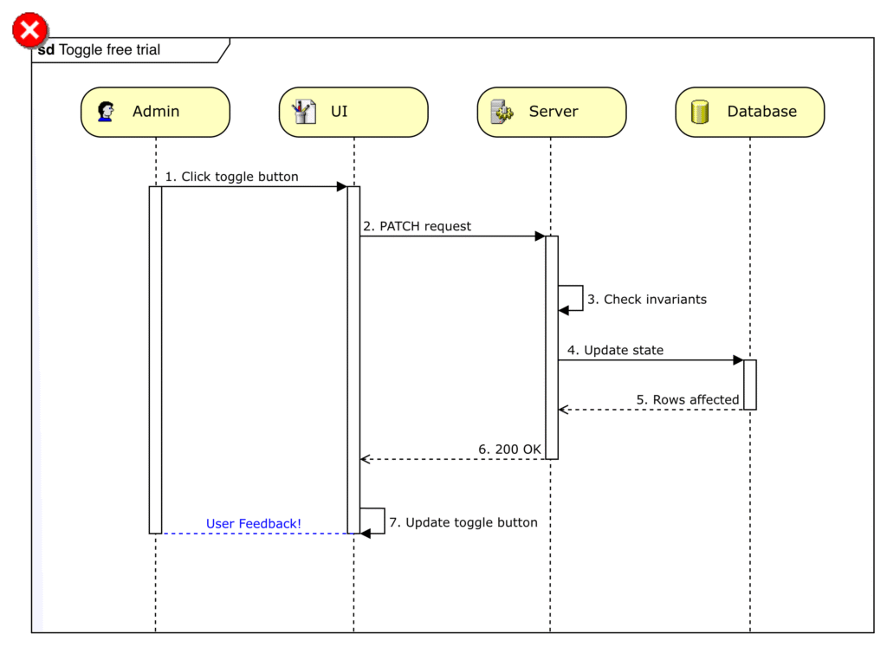This screenshot has width=887, height=647.
Task: Select the Admin activation bar
Action: click(x=155, y=359)
